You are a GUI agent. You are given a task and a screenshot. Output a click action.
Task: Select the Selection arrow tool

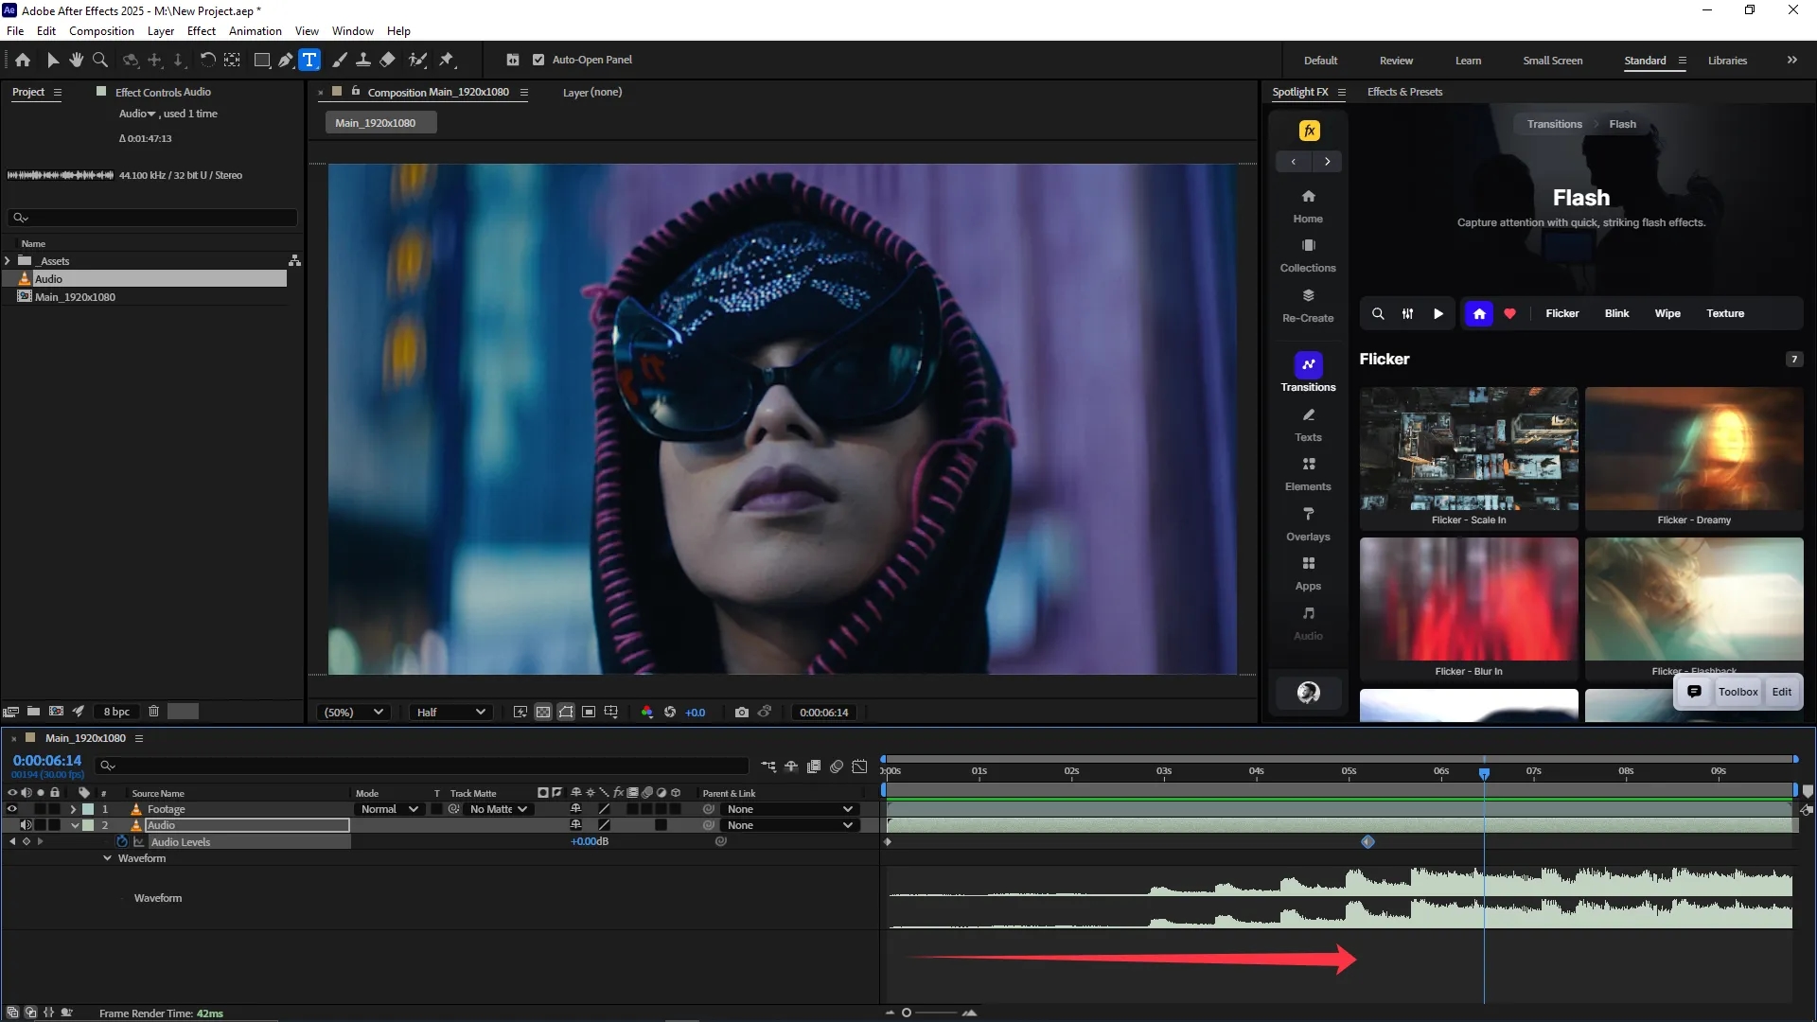pos(52,60)
